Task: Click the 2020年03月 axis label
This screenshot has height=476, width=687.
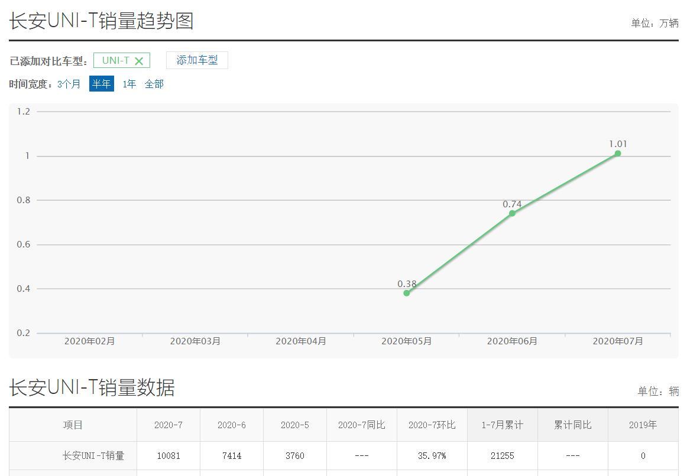Action: click(196, 341)
